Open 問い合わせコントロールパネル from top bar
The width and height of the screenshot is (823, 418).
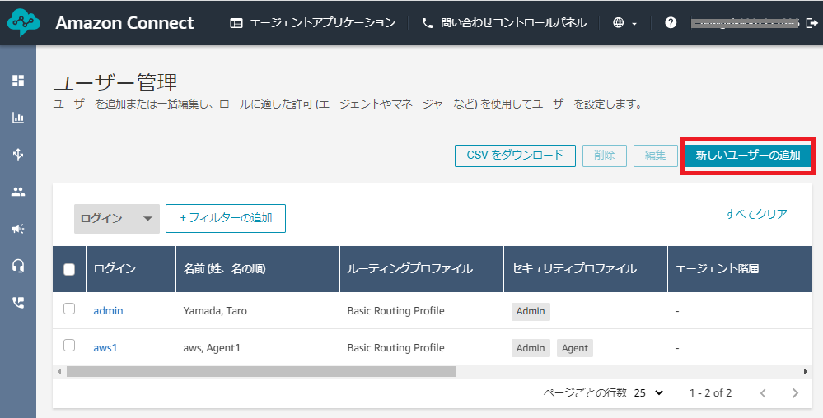(x=504, y=22)
